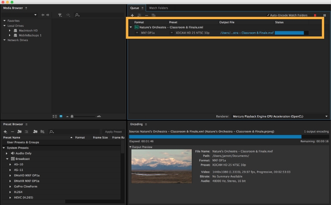Collapse the Output Preview section

(130, 147)
